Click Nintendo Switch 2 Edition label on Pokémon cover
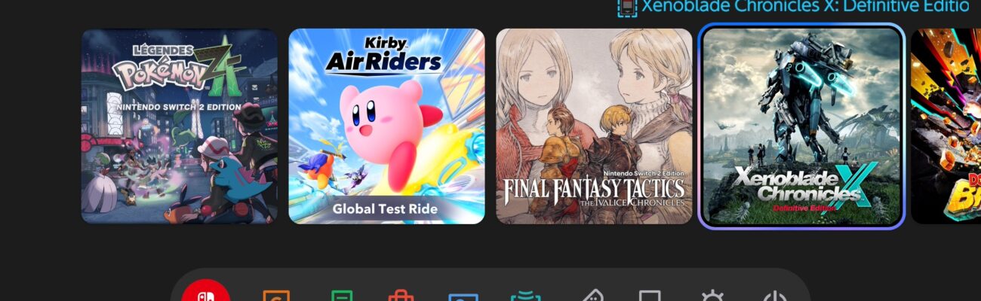981x301 pixels. point(178,107)
